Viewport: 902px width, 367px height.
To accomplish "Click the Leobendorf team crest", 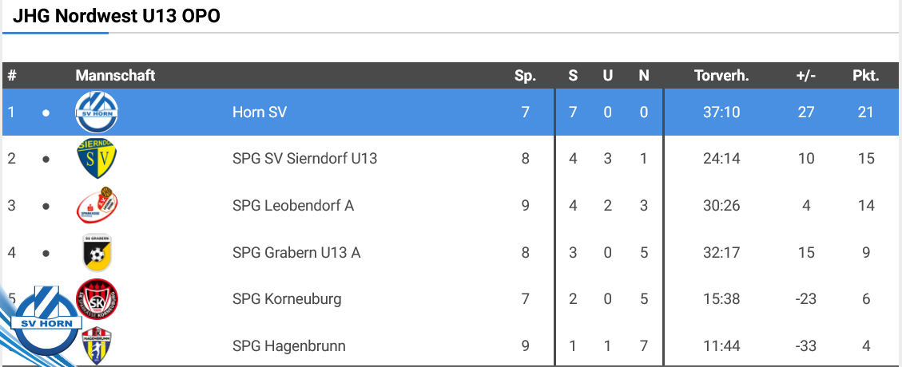I will point(97,206).
